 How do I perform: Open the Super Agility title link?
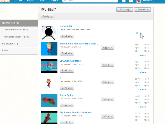[66, 95]
